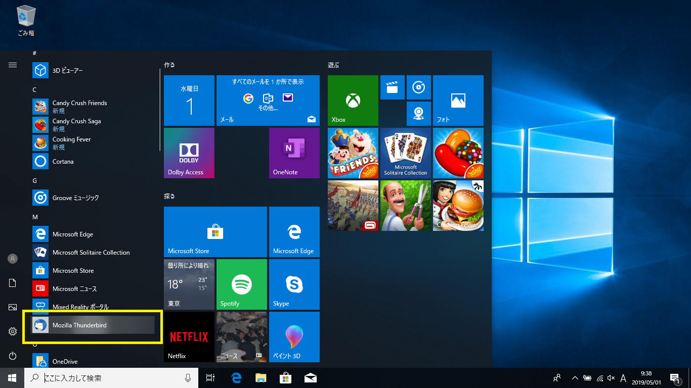691x388 pixels.
Task: Open the movie clapperboard small tile
Action: pos(393,87)
